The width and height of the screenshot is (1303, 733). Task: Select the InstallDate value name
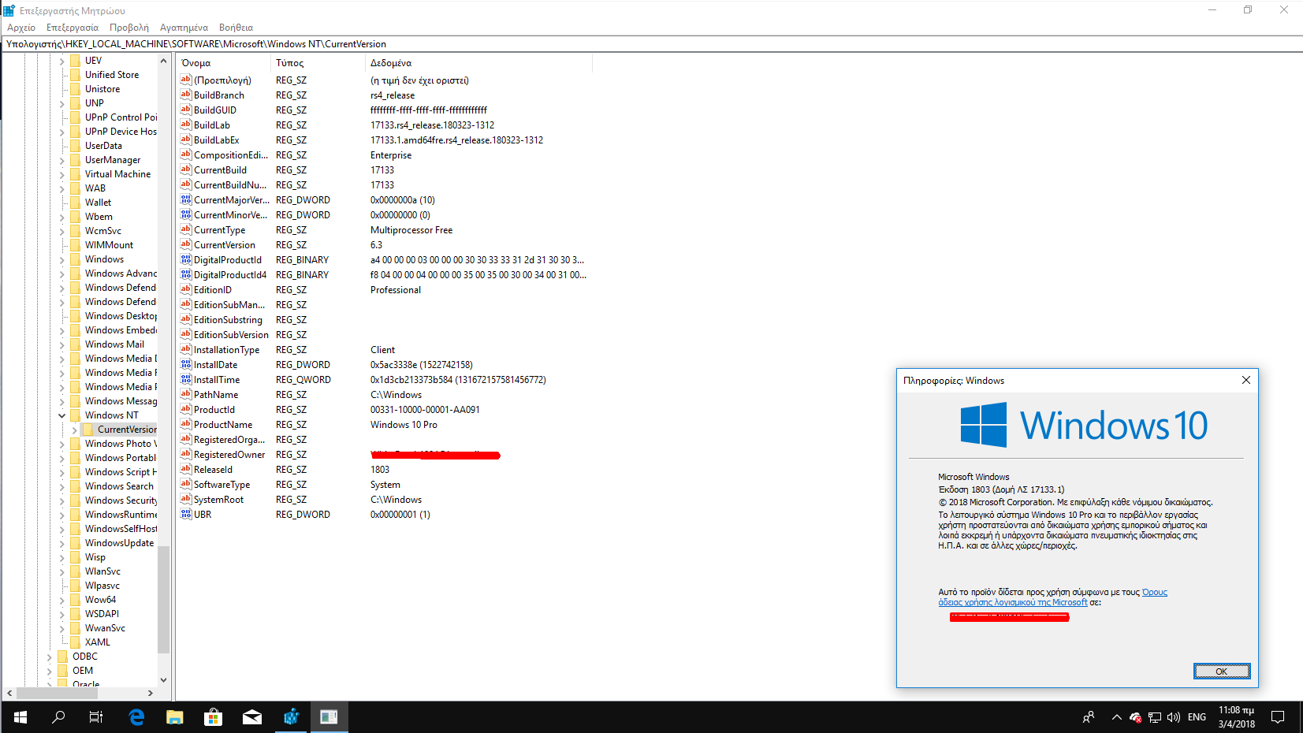(215, 365)
